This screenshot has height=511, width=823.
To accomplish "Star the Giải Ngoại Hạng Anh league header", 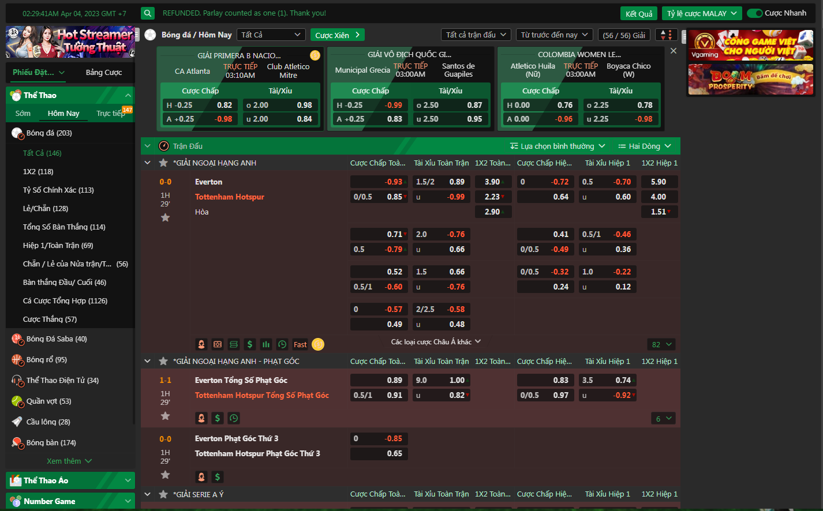I will click(163, 163).
